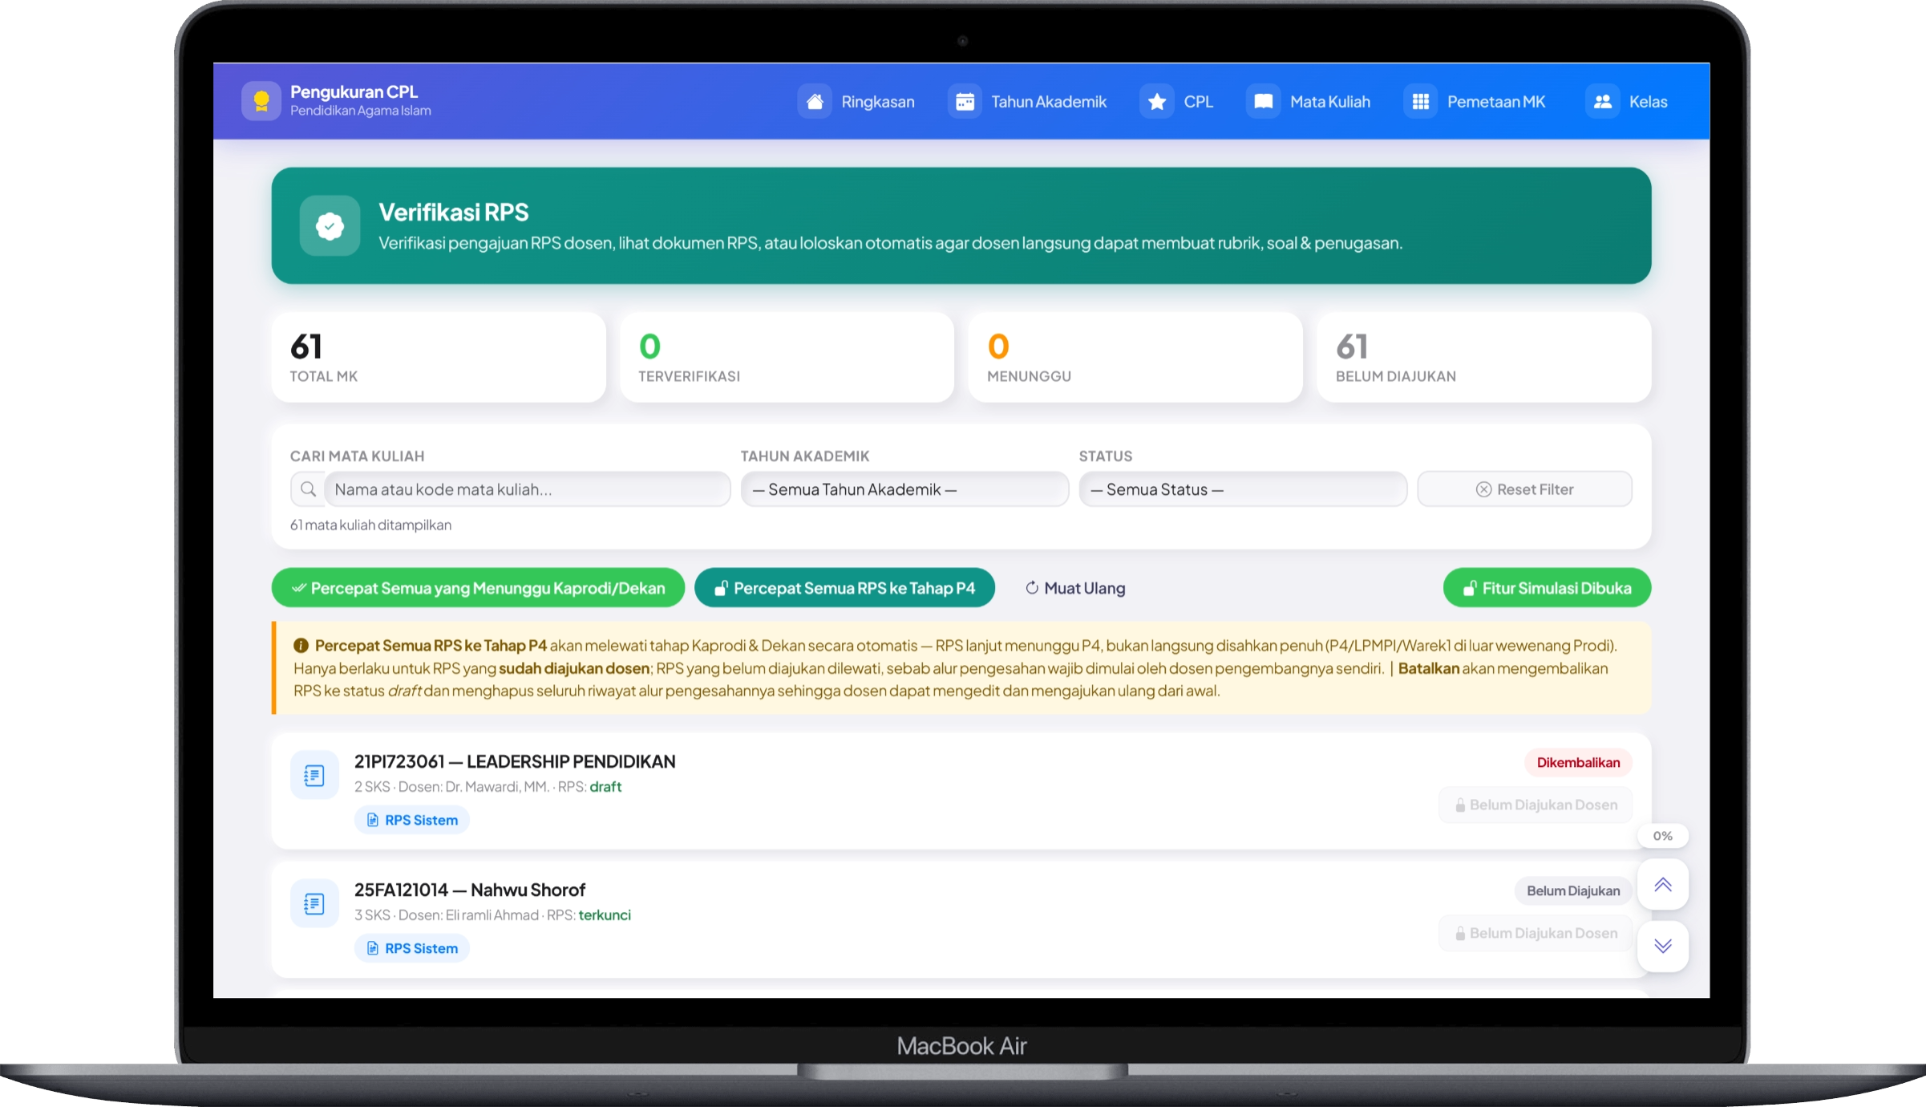The height and width of the screenshot is (1107, 1926).
Task: Click the Reset Filter button
Action: (1524, 489)
